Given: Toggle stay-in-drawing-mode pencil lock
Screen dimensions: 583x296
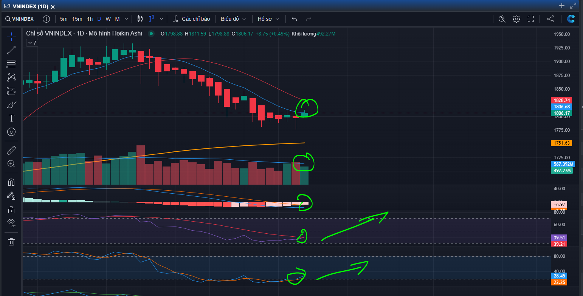Looking at the screenshot, I should 11,196.
